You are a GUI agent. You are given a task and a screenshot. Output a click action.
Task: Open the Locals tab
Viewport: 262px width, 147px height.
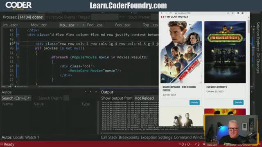(18, 137)
